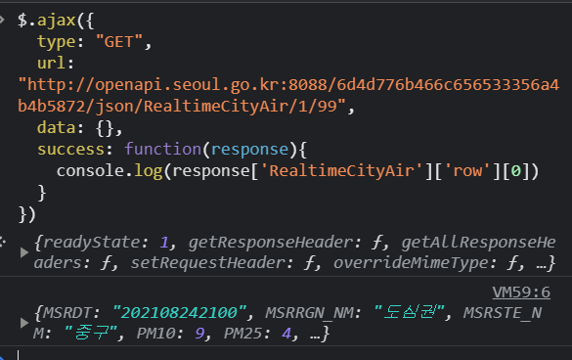
Task: Click the console input prompt line
Action: (291, 355)
